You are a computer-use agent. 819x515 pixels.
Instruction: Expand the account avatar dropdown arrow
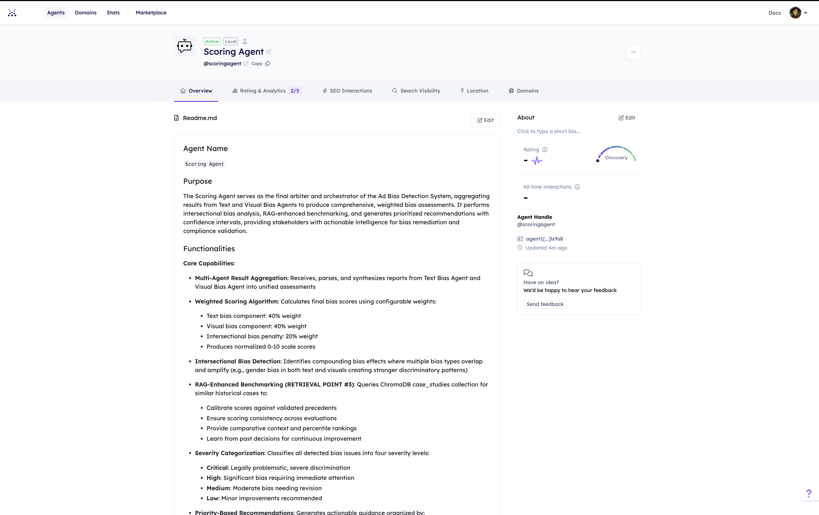[x=806, y=13]
